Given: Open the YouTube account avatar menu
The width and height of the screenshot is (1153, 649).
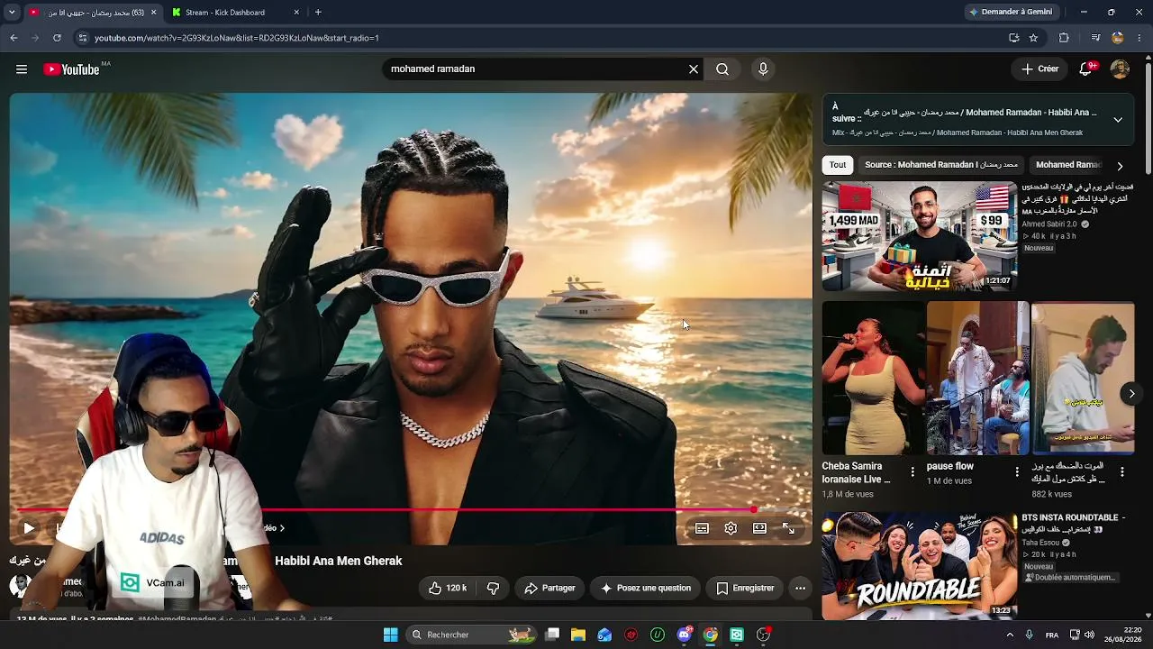Looking at the screenshot, I should pyautogui.click(x=1120, y=69).
